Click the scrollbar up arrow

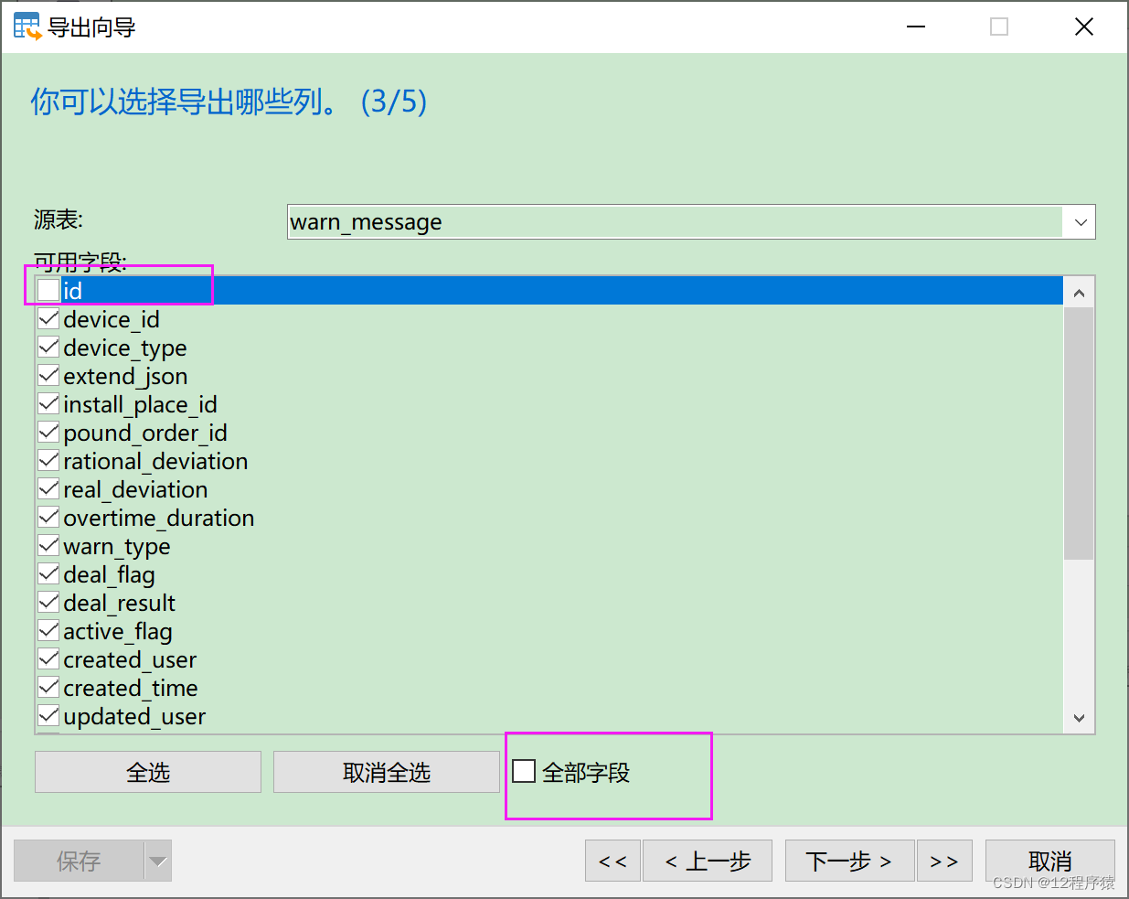click(1080, 290)
